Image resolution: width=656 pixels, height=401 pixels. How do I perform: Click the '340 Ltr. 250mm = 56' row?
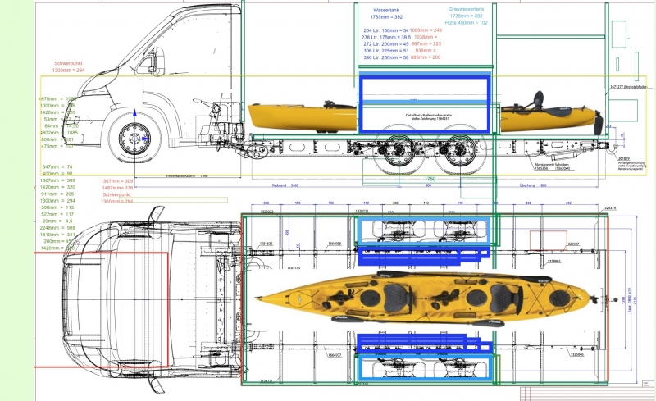coord(385,57)
